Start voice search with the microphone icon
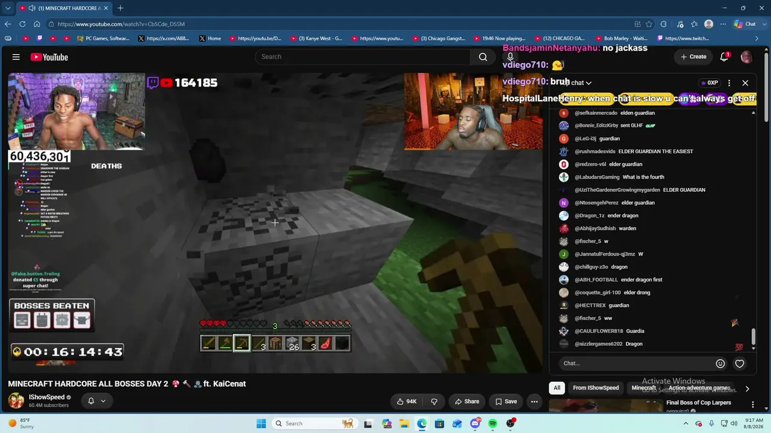This screenshot has width=771, height=433. click(x=510, y=57)
